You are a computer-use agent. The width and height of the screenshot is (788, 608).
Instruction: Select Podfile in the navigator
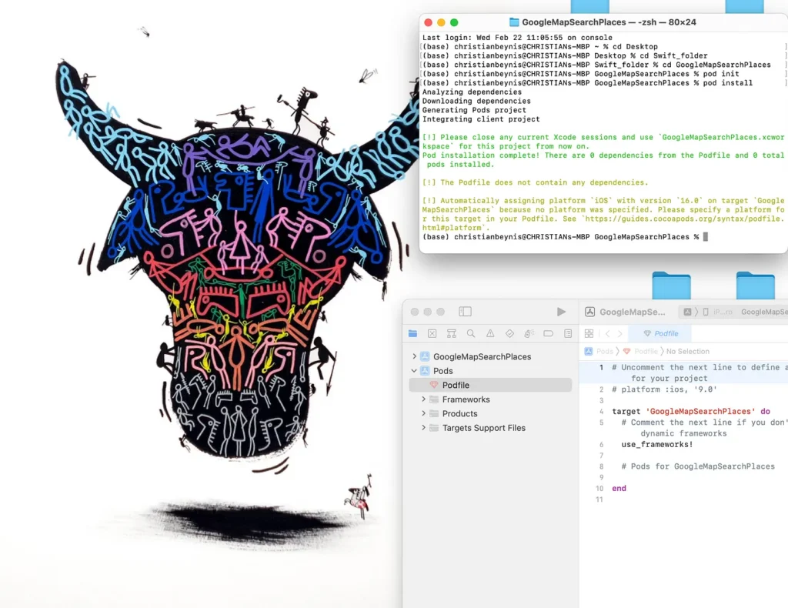coord(490,385)
